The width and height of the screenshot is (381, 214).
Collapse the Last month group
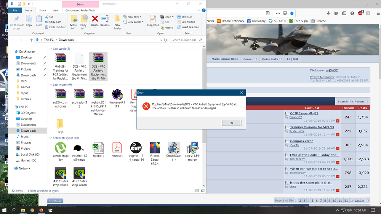(51, 85)
